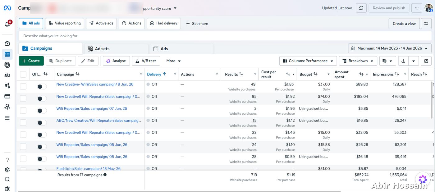Viewport: 435px width, 192px height.
Task: Open the three-dot more options menu
Action: pos(417,8)
